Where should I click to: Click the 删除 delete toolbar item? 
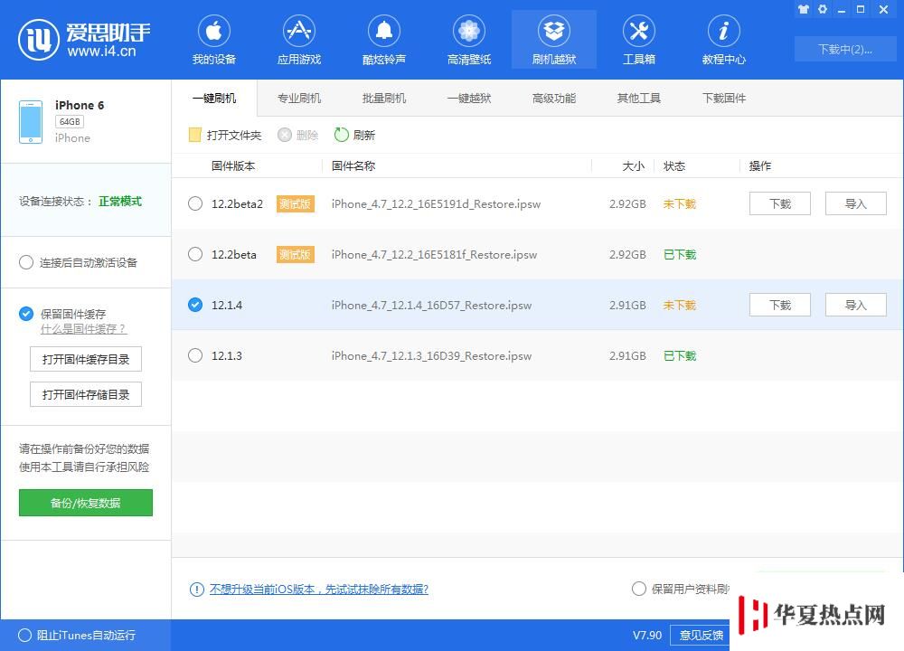(298, 135)
